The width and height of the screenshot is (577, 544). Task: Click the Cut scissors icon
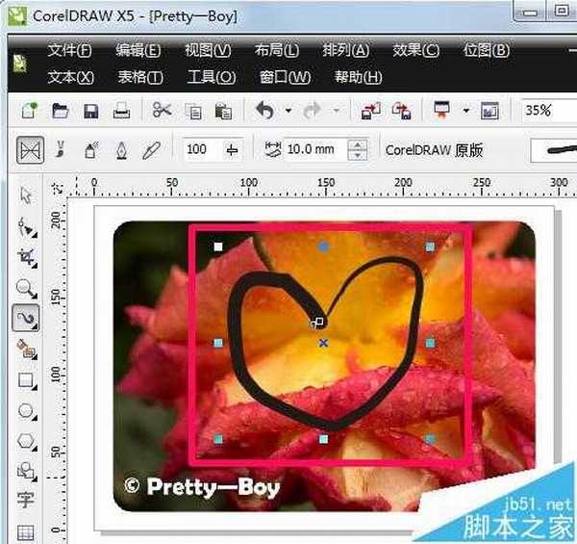point(162,111)
